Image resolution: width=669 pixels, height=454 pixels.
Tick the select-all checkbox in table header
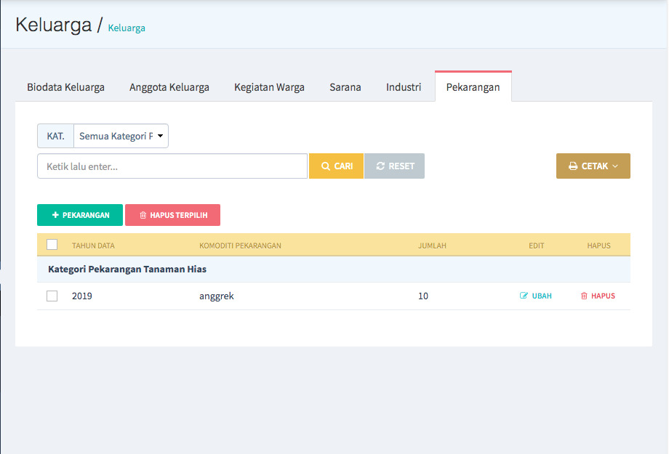click(52, 245)
